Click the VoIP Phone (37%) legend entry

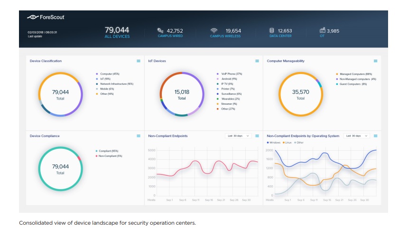232,74
